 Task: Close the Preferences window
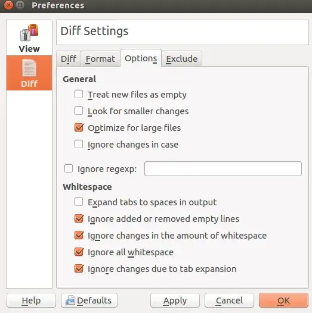8,5
